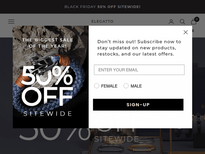Click the Sitewide hero text behind popup

(117, 139)
